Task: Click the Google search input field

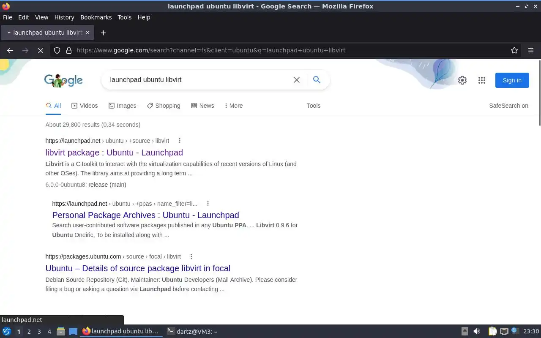Action: [x=199, y=80]
